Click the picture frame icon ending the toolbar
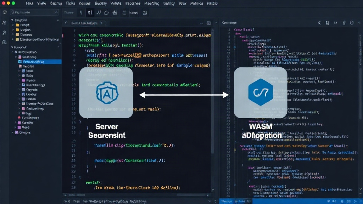The width and height of the screenshot is (363, 204). [145, 13]
